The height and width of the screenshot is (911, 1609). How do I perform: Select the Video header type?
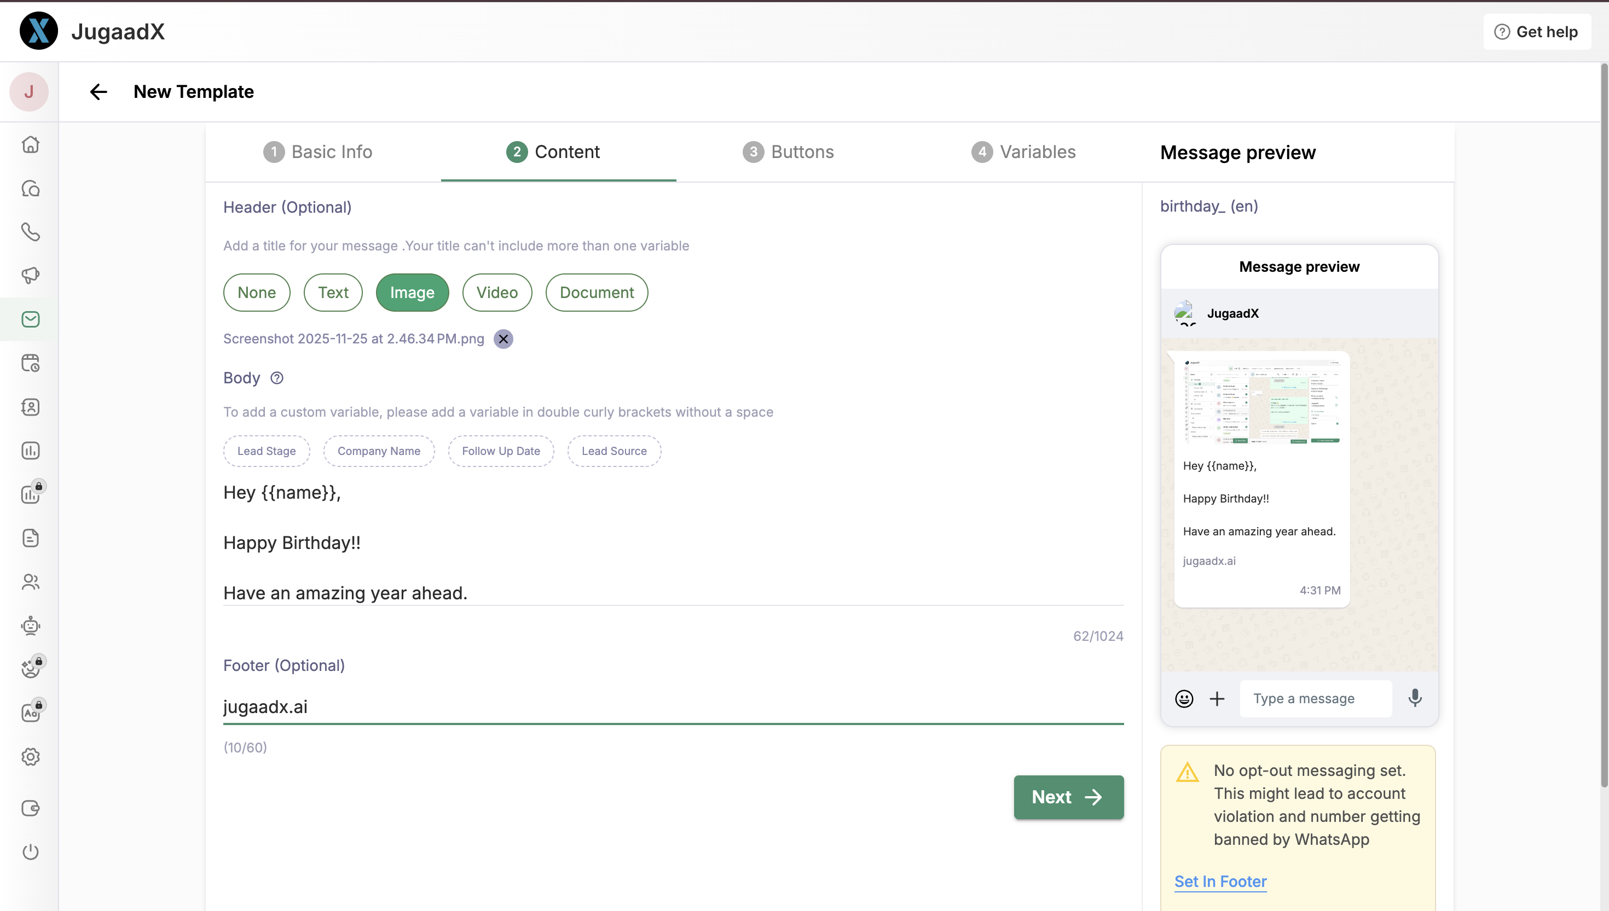[496, 292]
